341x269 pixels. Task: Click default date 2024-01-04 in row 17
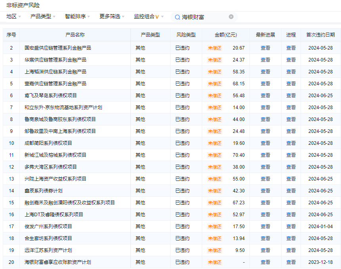[x=320, y=226]
